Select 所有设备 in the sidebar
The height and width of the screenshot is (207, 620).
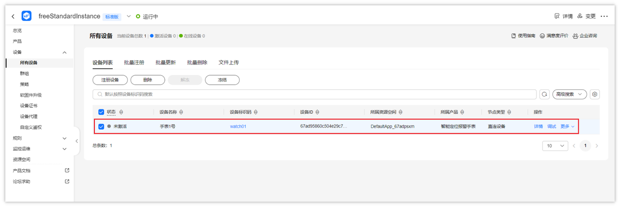(29, 63)
